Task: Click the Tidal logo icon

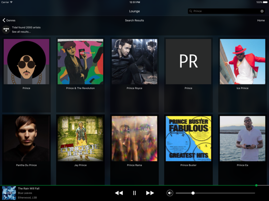Action: click(6, 30)
